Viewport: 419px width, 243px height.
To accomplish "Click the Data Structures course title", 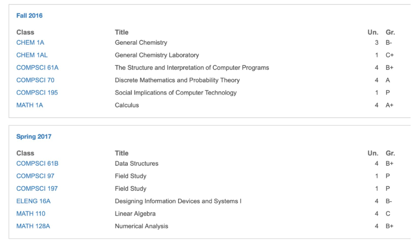I will pos(136,164).
